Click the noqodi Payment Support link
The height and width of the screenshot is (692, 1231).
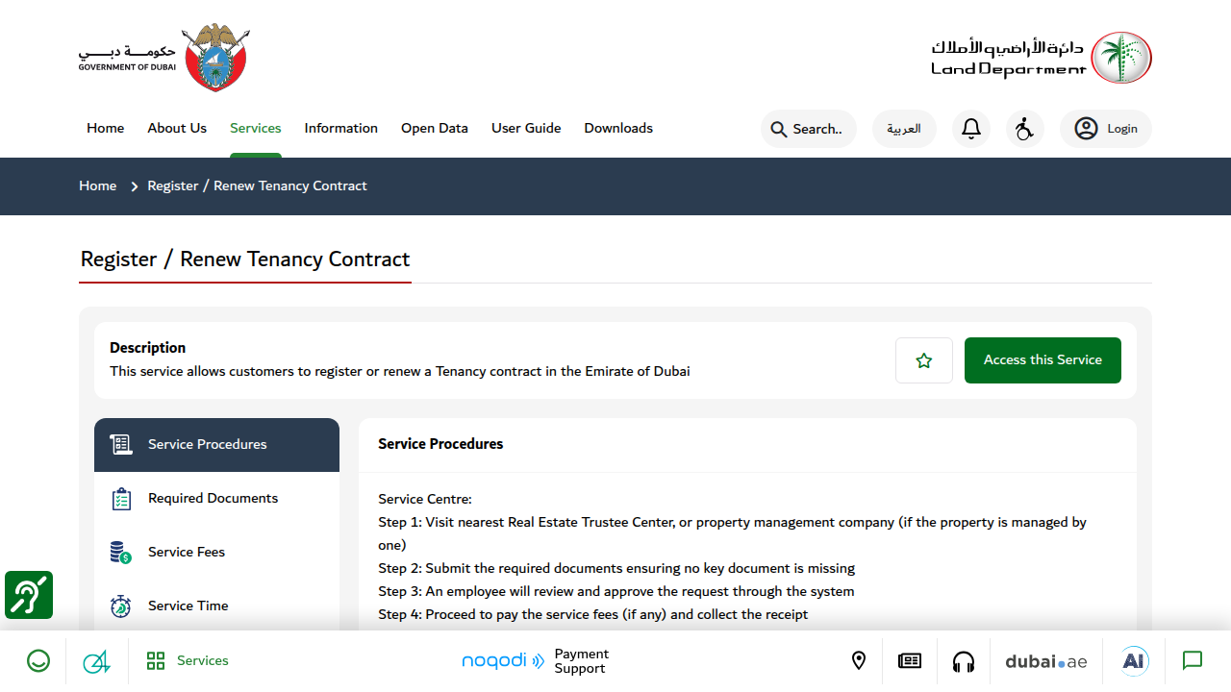click(536, 661)
